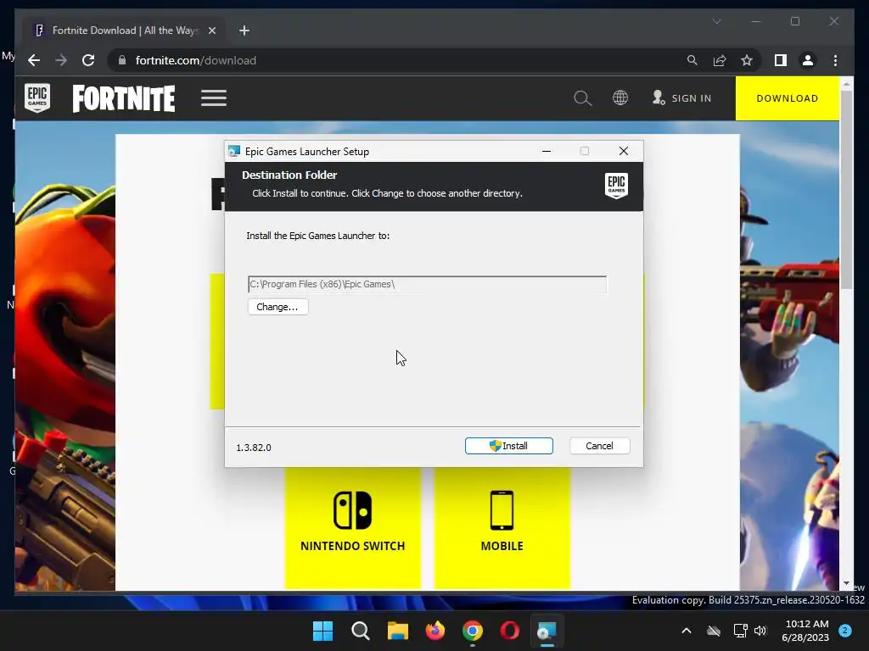The height and width of the screenshot is (651, 869).
Task: Launch Firefox from the taskbar
Action: 435,631
